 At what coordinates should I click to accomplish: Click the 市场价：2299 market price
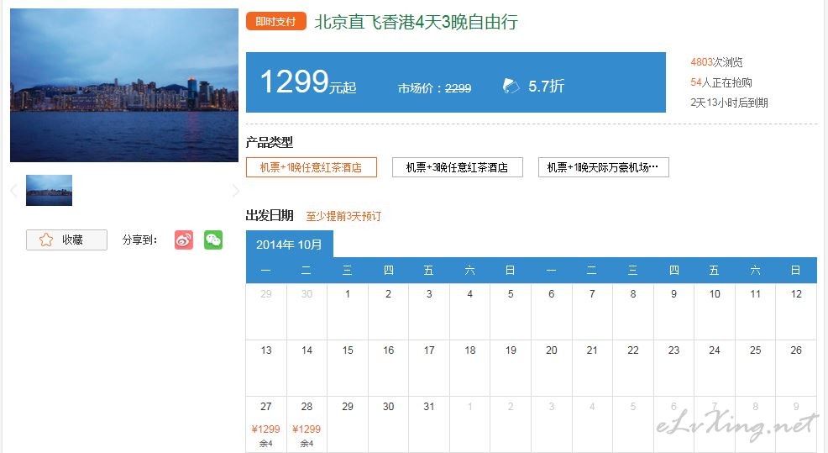(x=434, y=88)
